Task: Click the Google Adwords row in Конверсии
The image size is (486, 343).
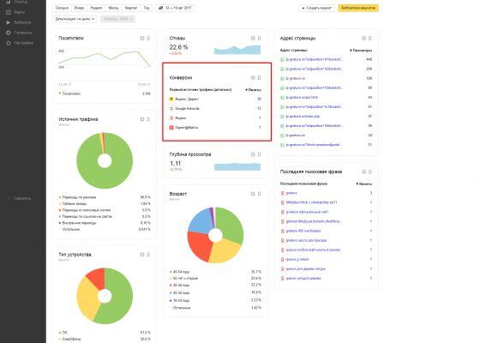Action: click(x=215, y=109)
